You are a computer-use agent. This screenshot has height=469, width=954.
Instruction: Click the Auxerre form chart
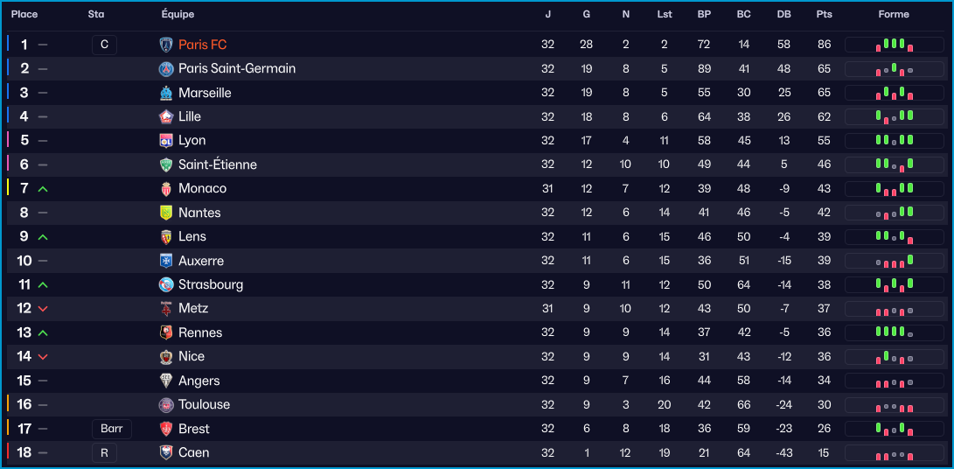pyautogui.click(x=895, y=261)
